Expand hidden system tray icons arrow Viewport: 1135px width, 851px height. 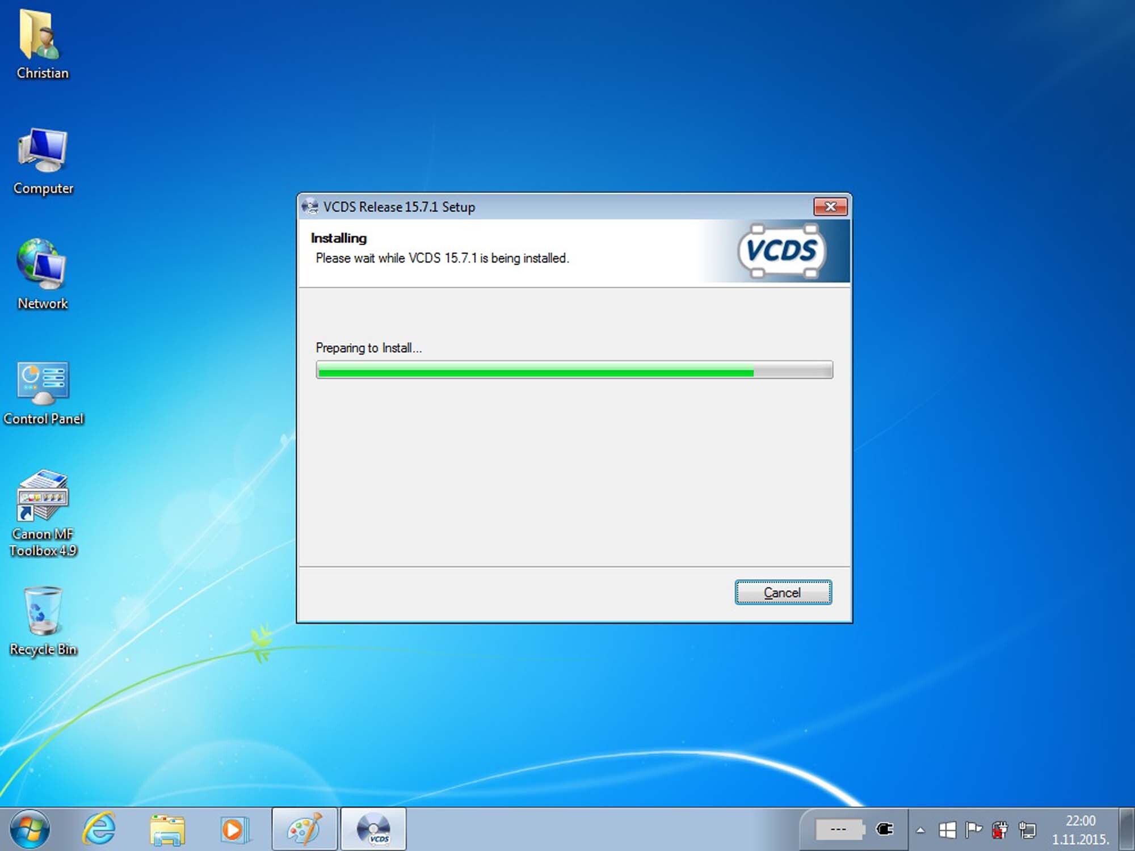[x=920, y=831]
